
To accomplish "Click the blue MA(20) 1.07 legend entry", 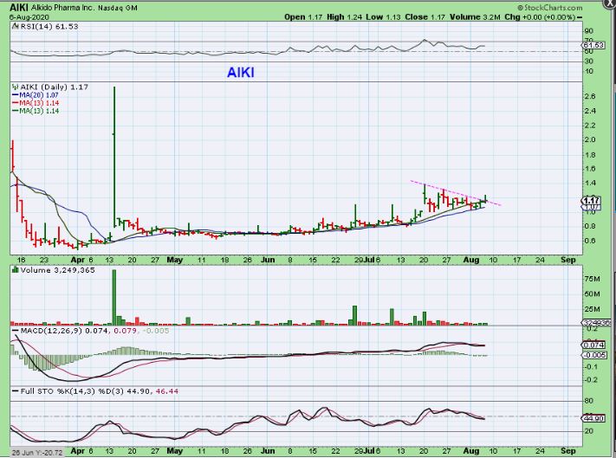I will click(36, 95).
